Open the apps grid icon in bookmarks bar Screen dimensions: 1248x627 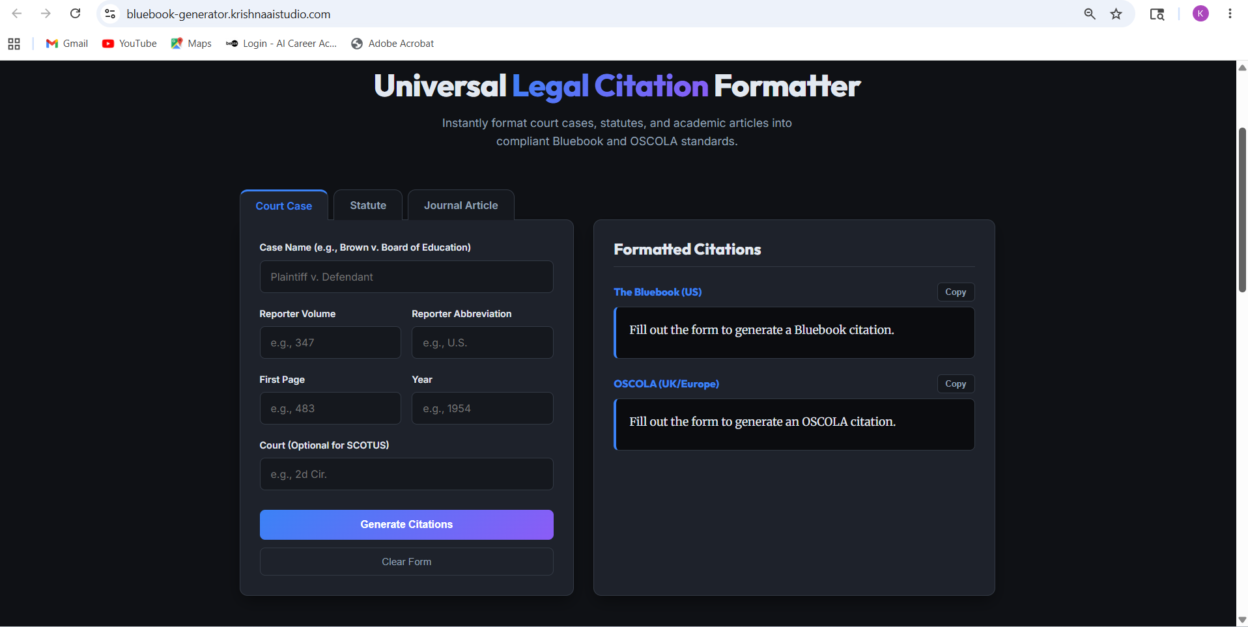click(x=14, y=44)
